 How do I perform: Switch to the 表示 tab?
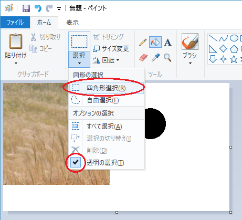pyautogui.click(x=72, y=23)
